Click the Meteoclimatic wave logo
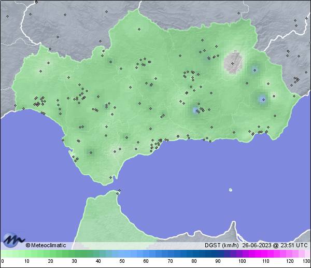 [x=13, y=239]
